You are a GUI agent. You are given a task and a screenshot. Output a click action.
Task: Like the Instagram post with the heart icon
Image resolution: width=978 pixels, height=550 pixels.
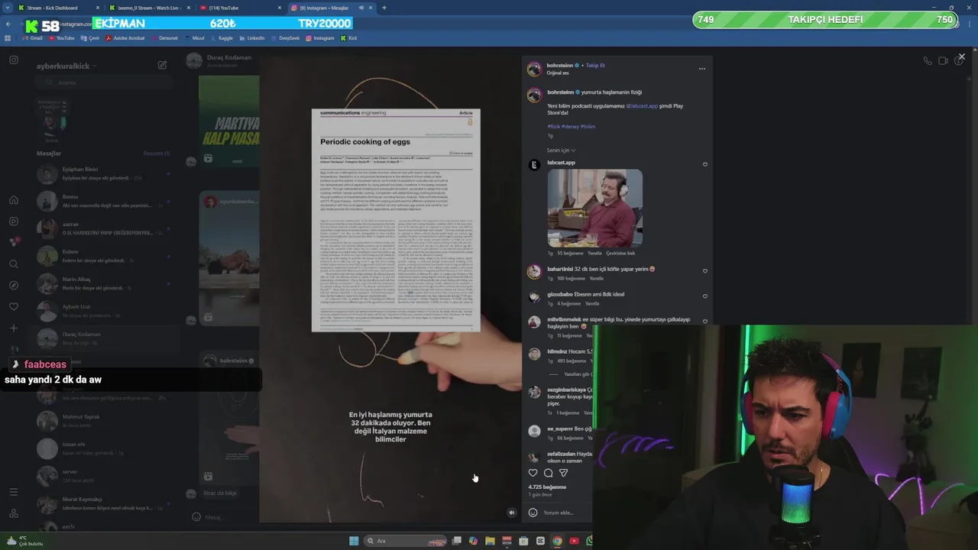click(533, 473)
